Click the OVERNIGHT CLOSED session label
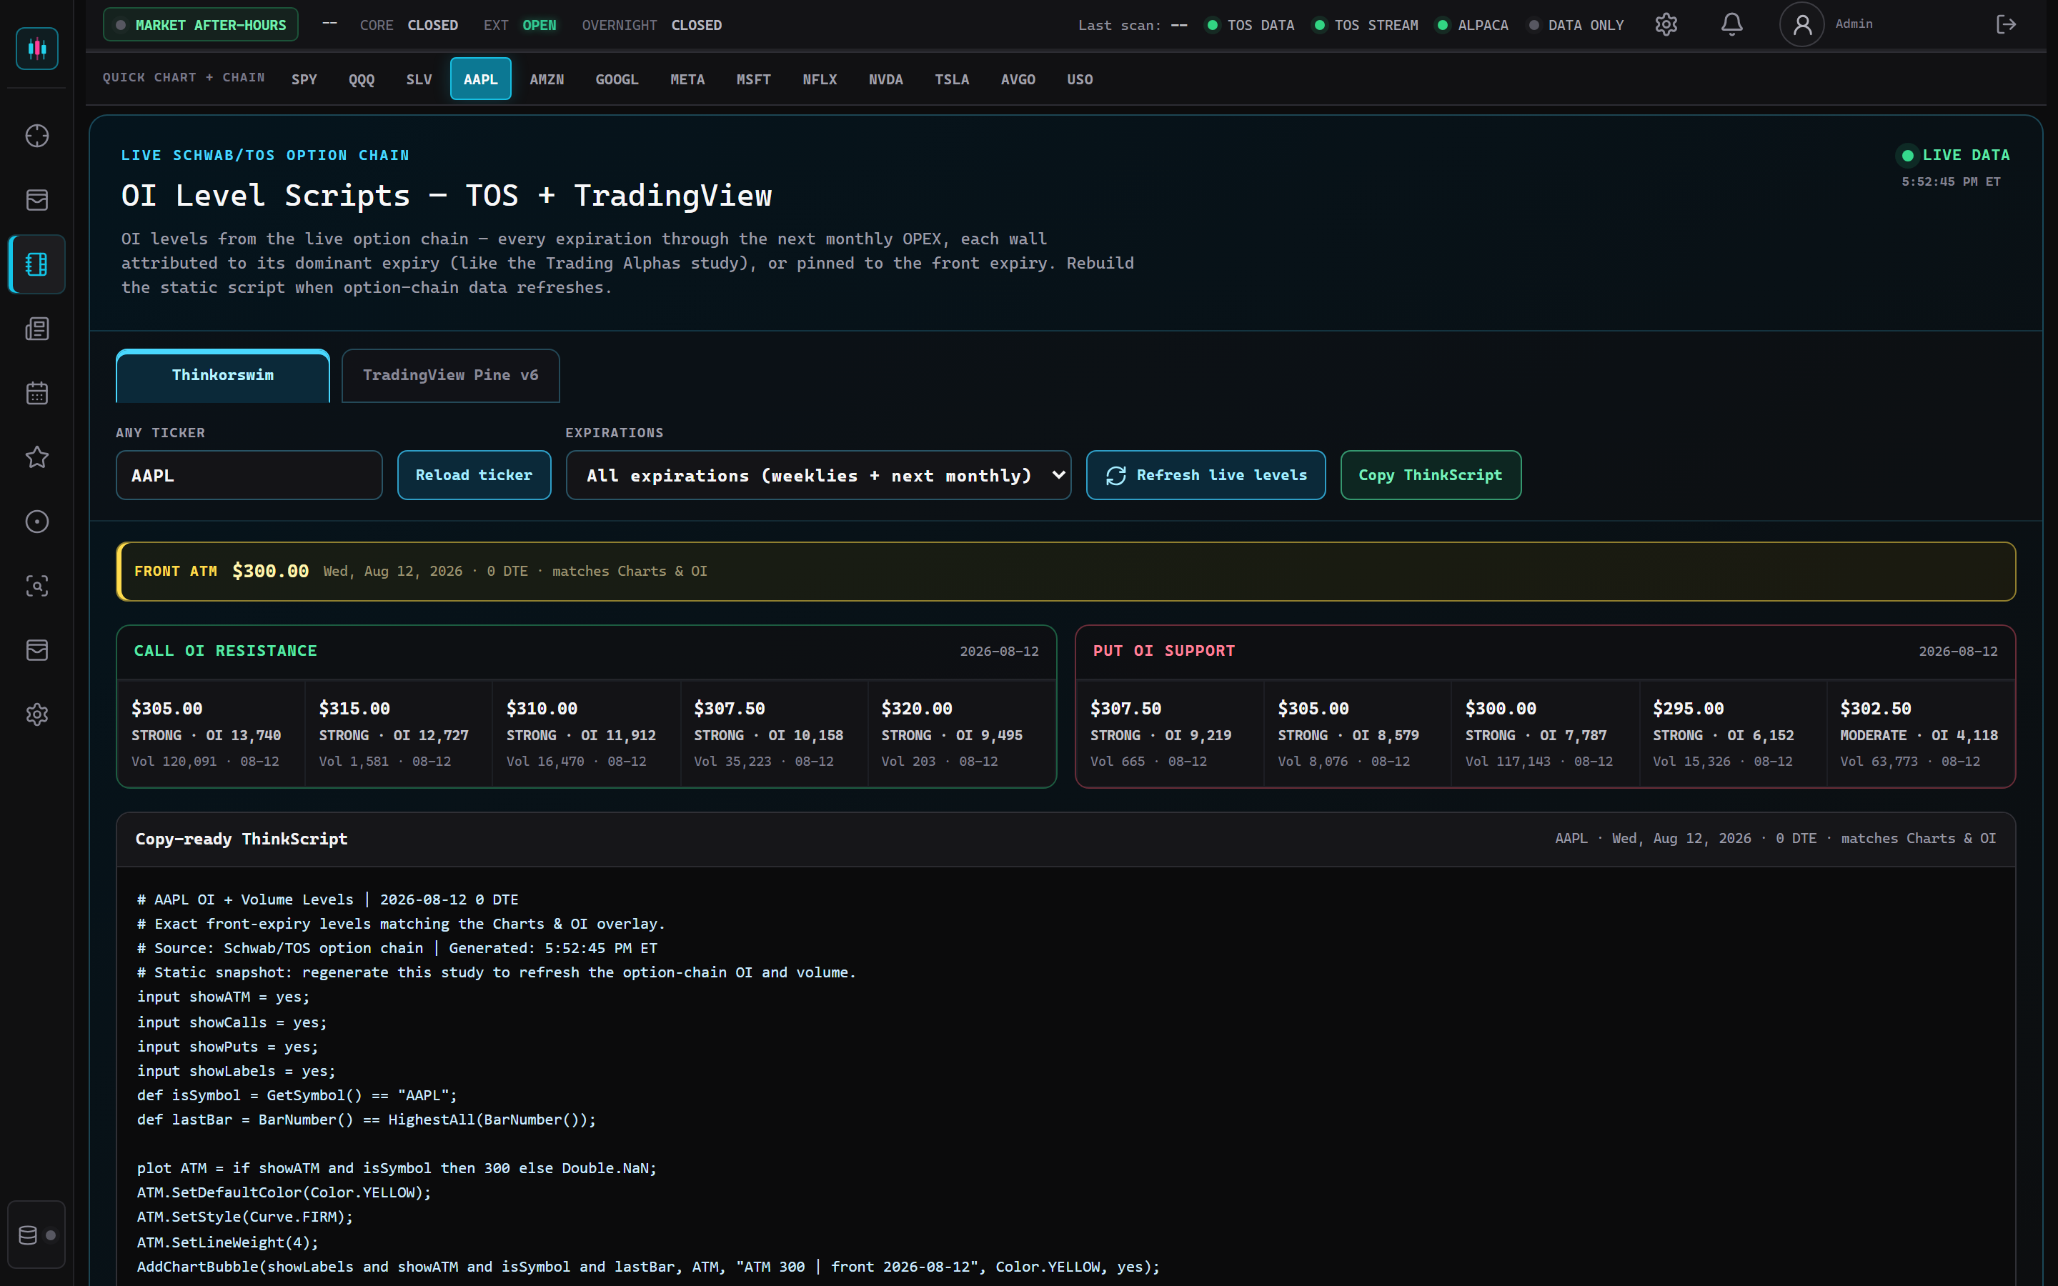The height and width of the screenshot is (1286, 2058). [x=652, y=26]
